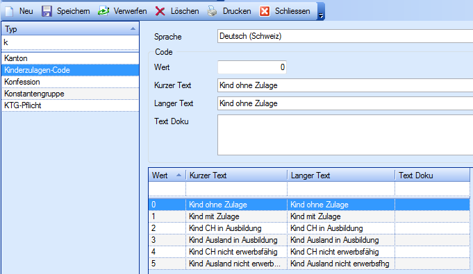Click the Langer Text input field

(x=345, y=103)
